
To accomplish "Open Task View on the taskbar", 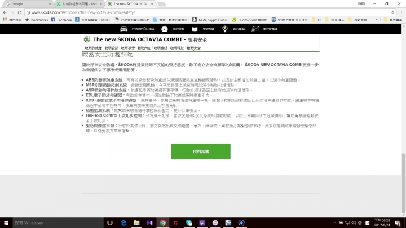I will pyautogui.click(x=110, y=222).
